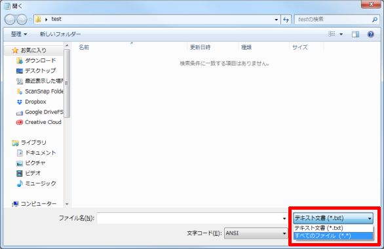
Task: Click 新しいフォルダー button
Action: (60, 34)
